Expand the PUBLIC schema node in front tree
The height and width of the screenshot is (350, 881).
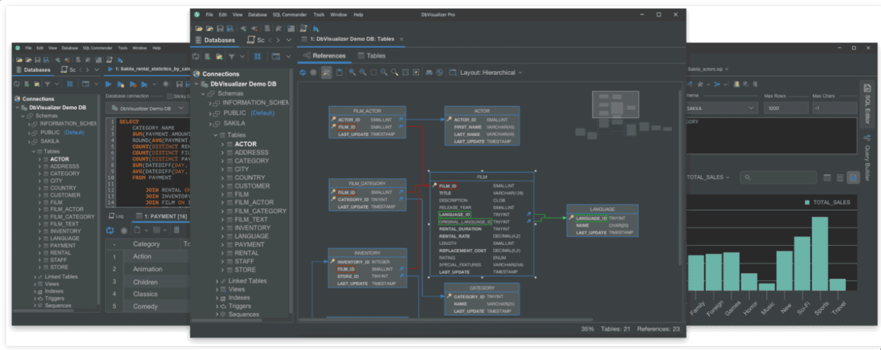[x=210, y=113]
